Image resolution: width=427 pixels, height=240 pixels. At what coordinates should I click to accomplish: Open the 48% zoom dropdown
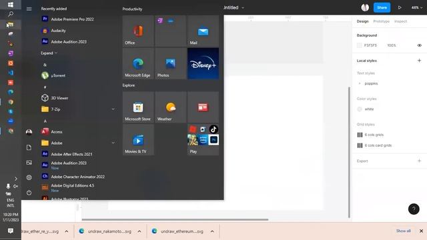416,7
